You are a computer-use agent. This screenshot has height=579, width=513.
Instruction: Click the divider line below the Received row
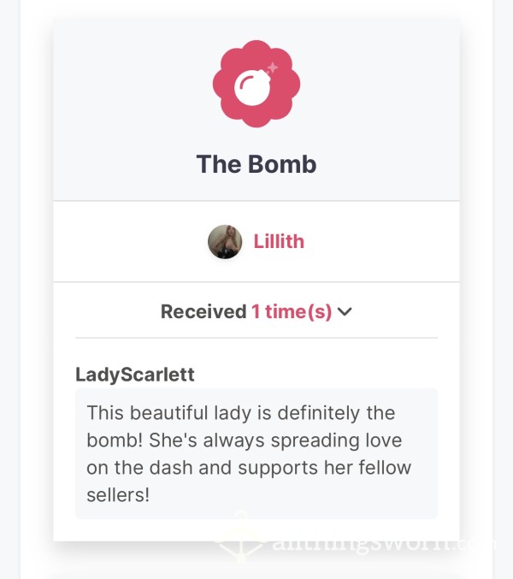(x=256, y=338)
